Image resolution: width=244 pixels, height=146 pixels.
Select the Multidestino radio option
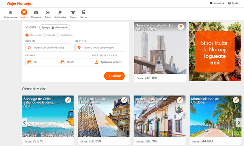coord(58,35)
